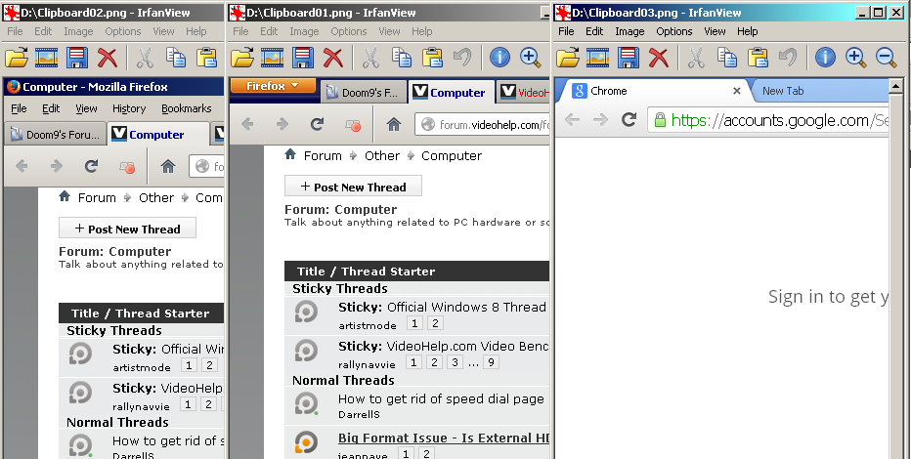911x459 pixels.
Task: Cut scissors icon in Clipboard02 toolbar
Action: pos(144,58)
